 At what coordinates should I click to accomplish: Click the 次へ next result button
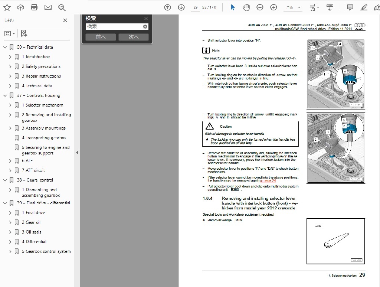coord(134,37)
